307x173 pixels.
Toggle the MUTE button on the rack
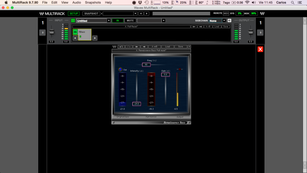(x=130, y=21)
